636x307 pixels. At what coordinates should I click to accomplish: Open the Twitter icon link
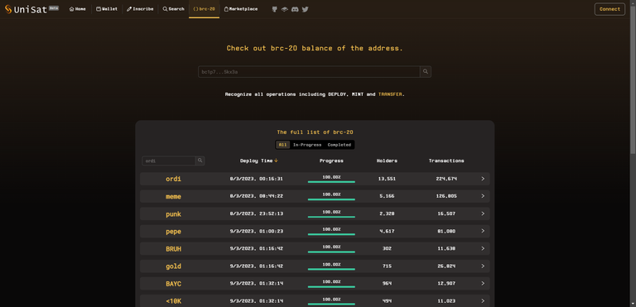306,9
